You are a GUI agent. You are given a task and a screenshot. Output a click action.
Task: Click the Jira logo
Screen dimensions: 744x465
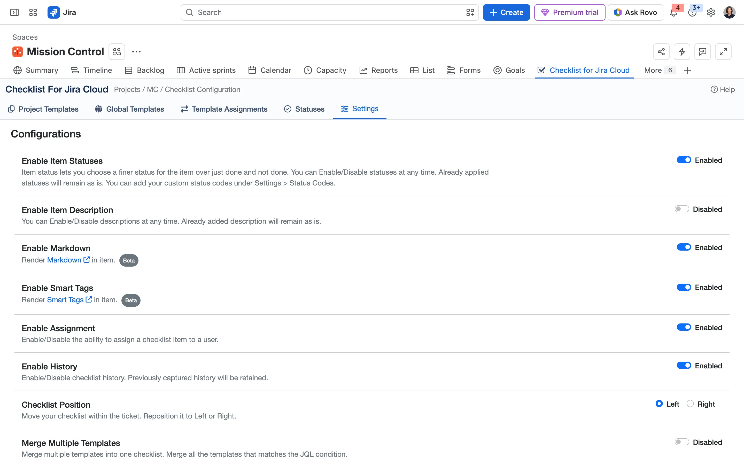point(62,12)
